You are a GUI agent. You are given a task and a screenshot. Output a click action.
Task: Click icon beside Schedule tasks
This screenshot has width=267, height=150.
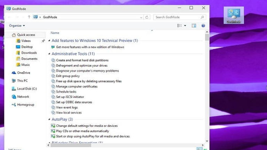[53, 92]
